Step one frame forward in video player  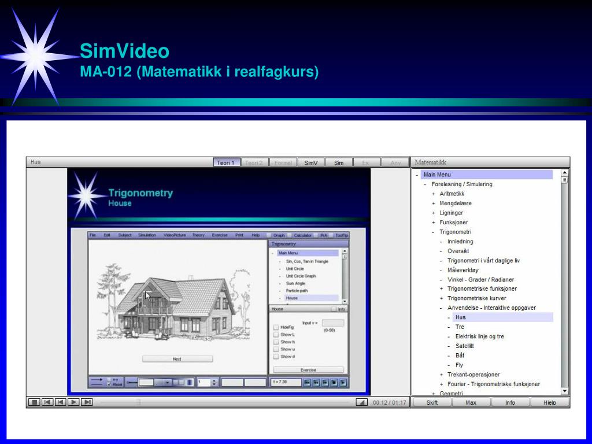(73, 402)
